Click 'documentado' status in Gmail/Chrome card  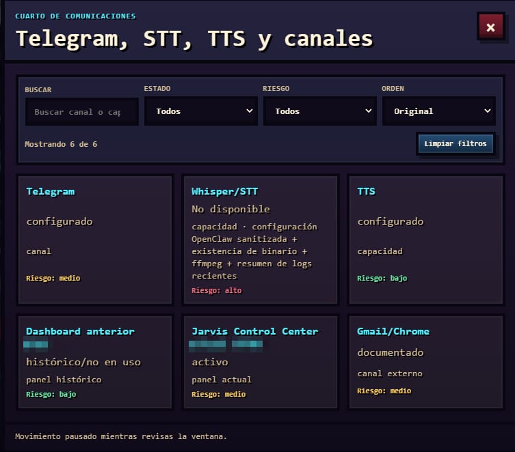391,352
